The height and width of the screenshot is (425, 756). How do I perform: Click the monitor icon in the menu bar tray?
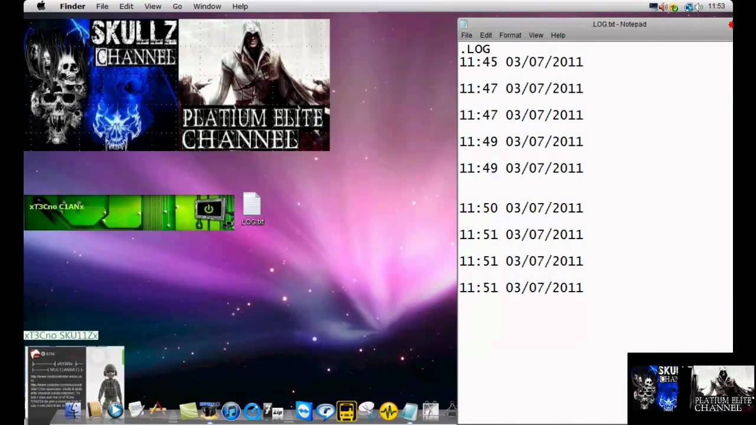pyautogui.click(x=653, y=6)
